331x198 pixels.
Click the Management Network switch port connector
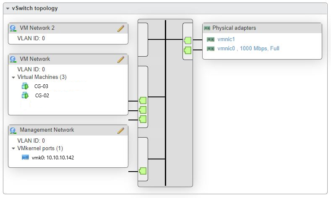tap(143, 171)
